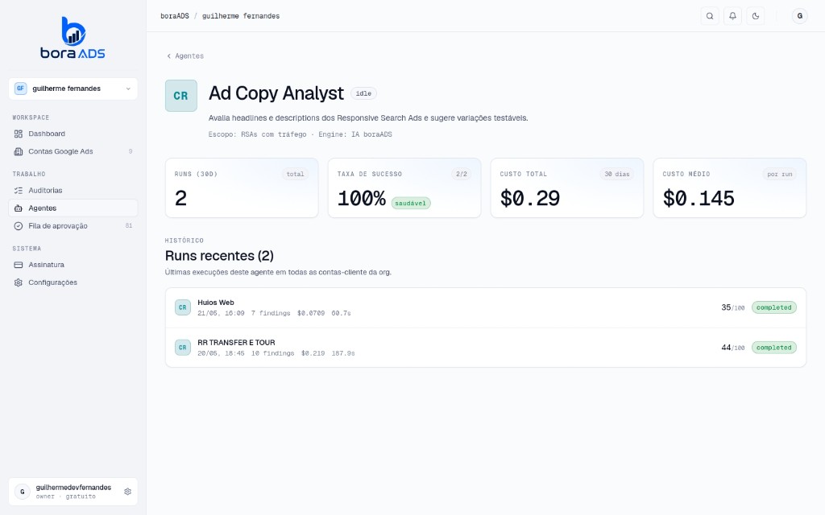
Task: Open notifications bell icon
Action: click(x=732, y=16)
